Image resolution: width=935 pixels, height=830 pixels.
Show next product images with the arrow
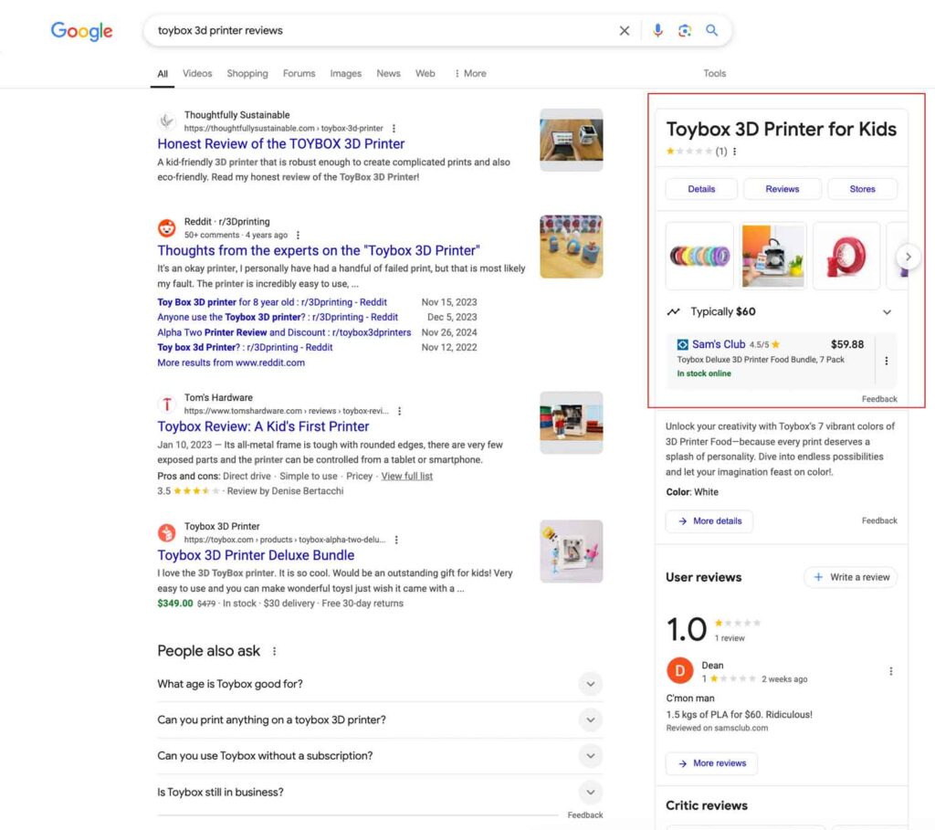click(909, 257)
